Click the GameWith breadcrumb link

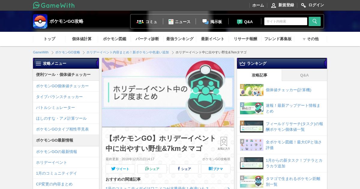[x=41, y=52]
